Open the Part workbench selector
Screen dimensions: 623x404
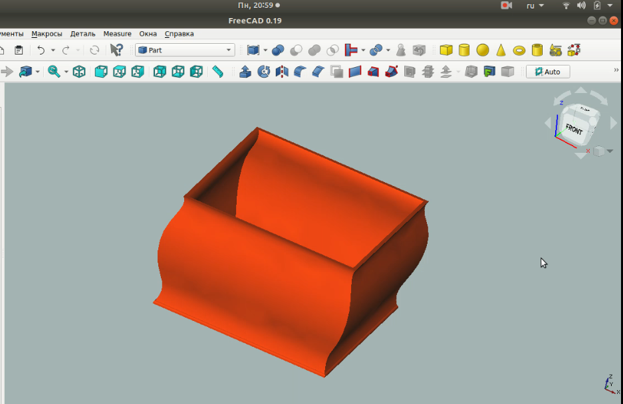pyautogui.click(x=185, y=50)
